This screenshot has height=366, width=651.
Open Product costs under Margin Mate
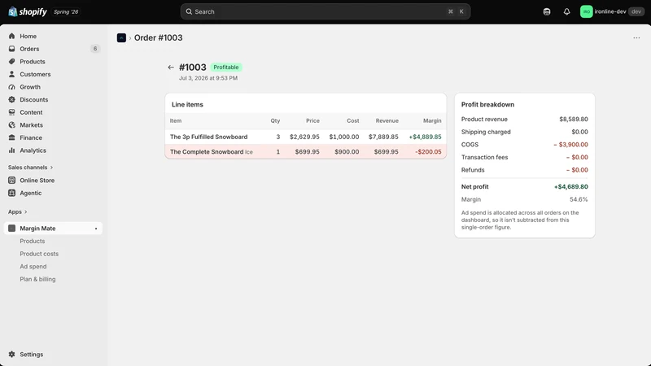coord(39,254)
